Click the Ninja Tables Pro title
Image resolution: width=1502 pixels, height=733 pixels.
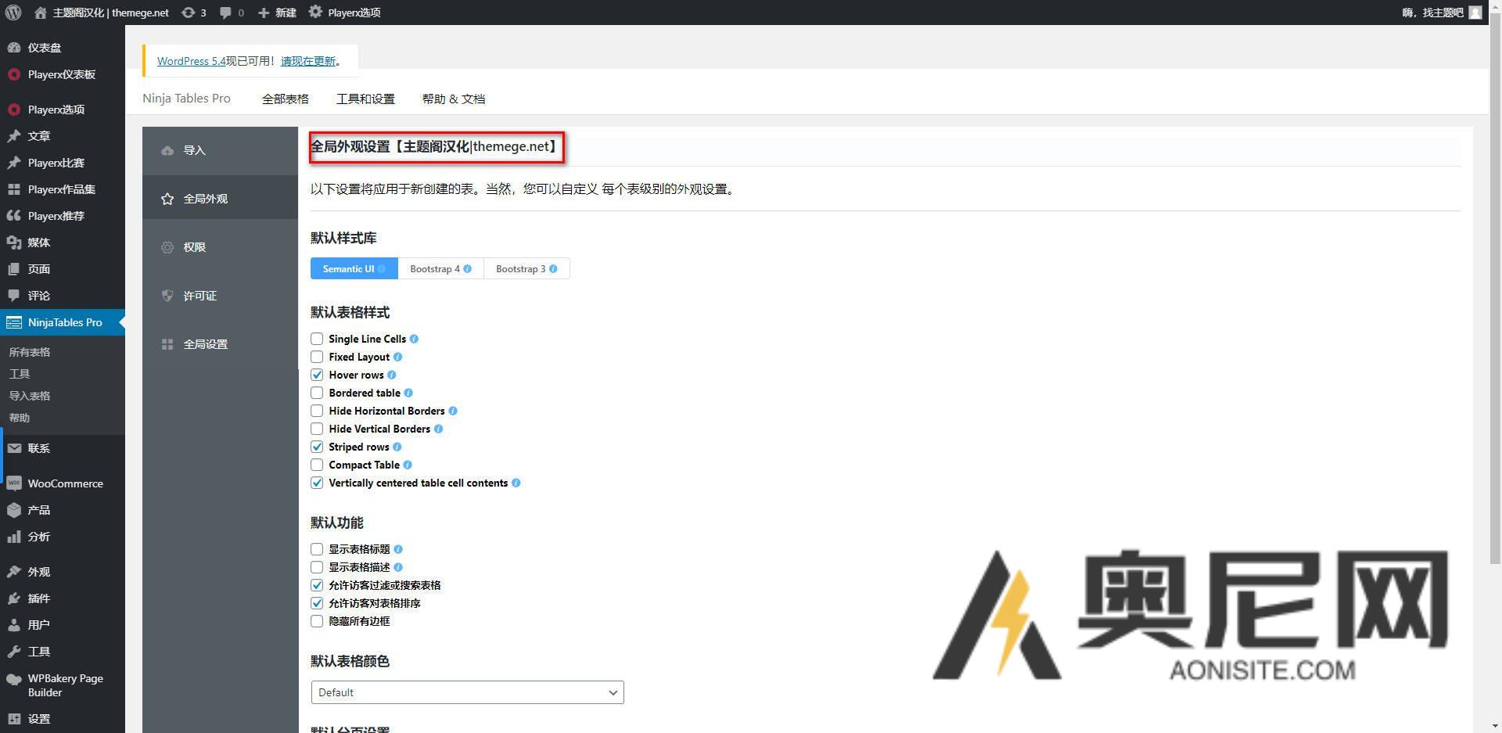(186, 99)
